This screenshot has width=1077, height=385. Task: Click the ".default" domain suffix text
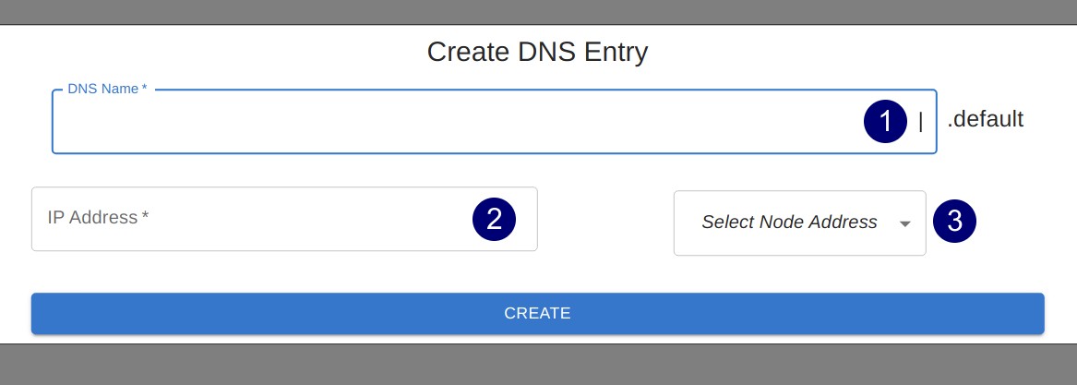point(985,119)
